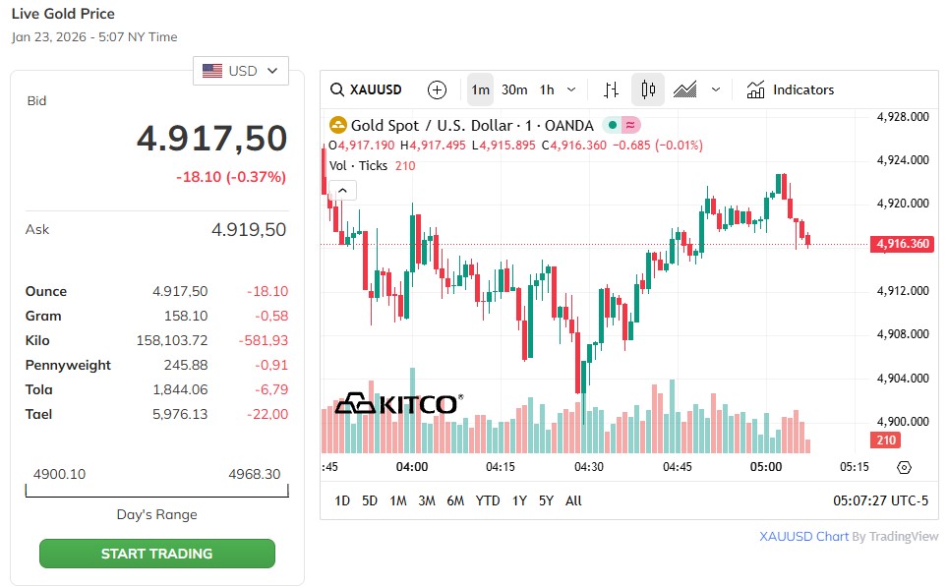Screen dimensions: 948x587
Task: Select the 5D date range tab
Action: 370,500
